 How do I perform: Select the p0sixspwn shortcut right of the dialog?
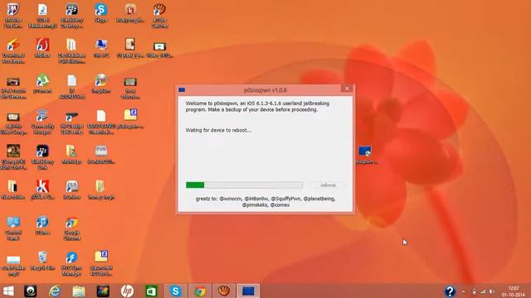[x=365, y=155]
